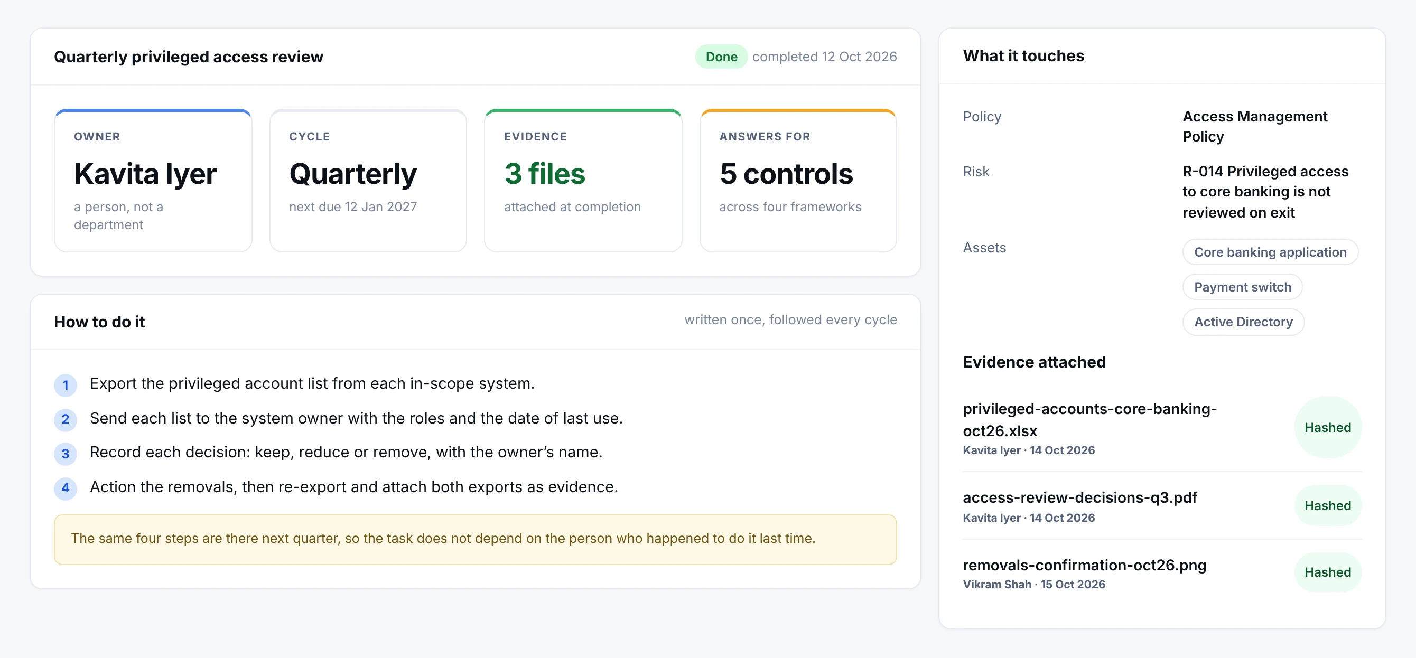The width and height of the screenshot is (1416, 658).
Task: Click the 'across four frameworks' caption
Action: [x=790, y=206]
